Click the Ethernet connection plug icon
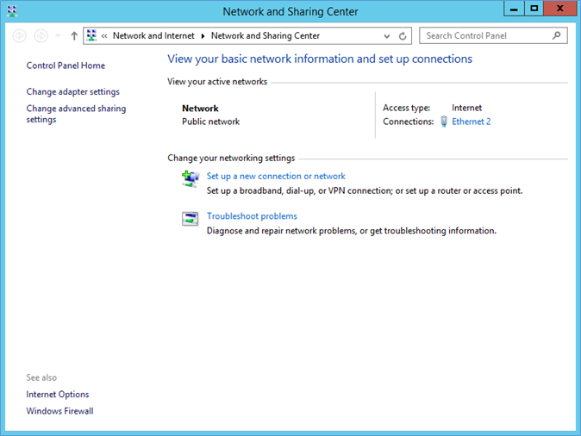Viewport: 581px width, 436px height. tap(444, 121)
